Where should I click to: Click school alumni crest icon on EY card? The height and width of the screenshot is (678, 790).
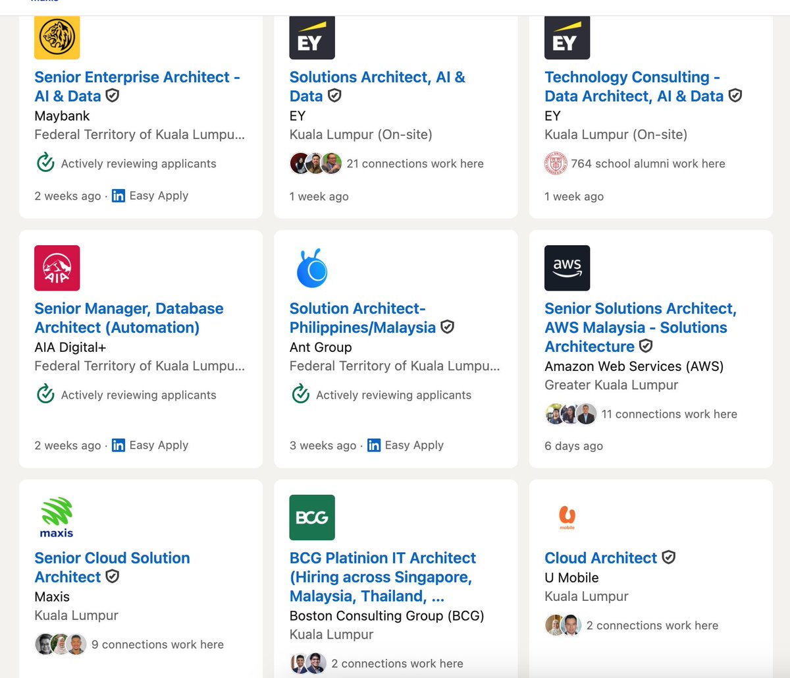[556, 163]
